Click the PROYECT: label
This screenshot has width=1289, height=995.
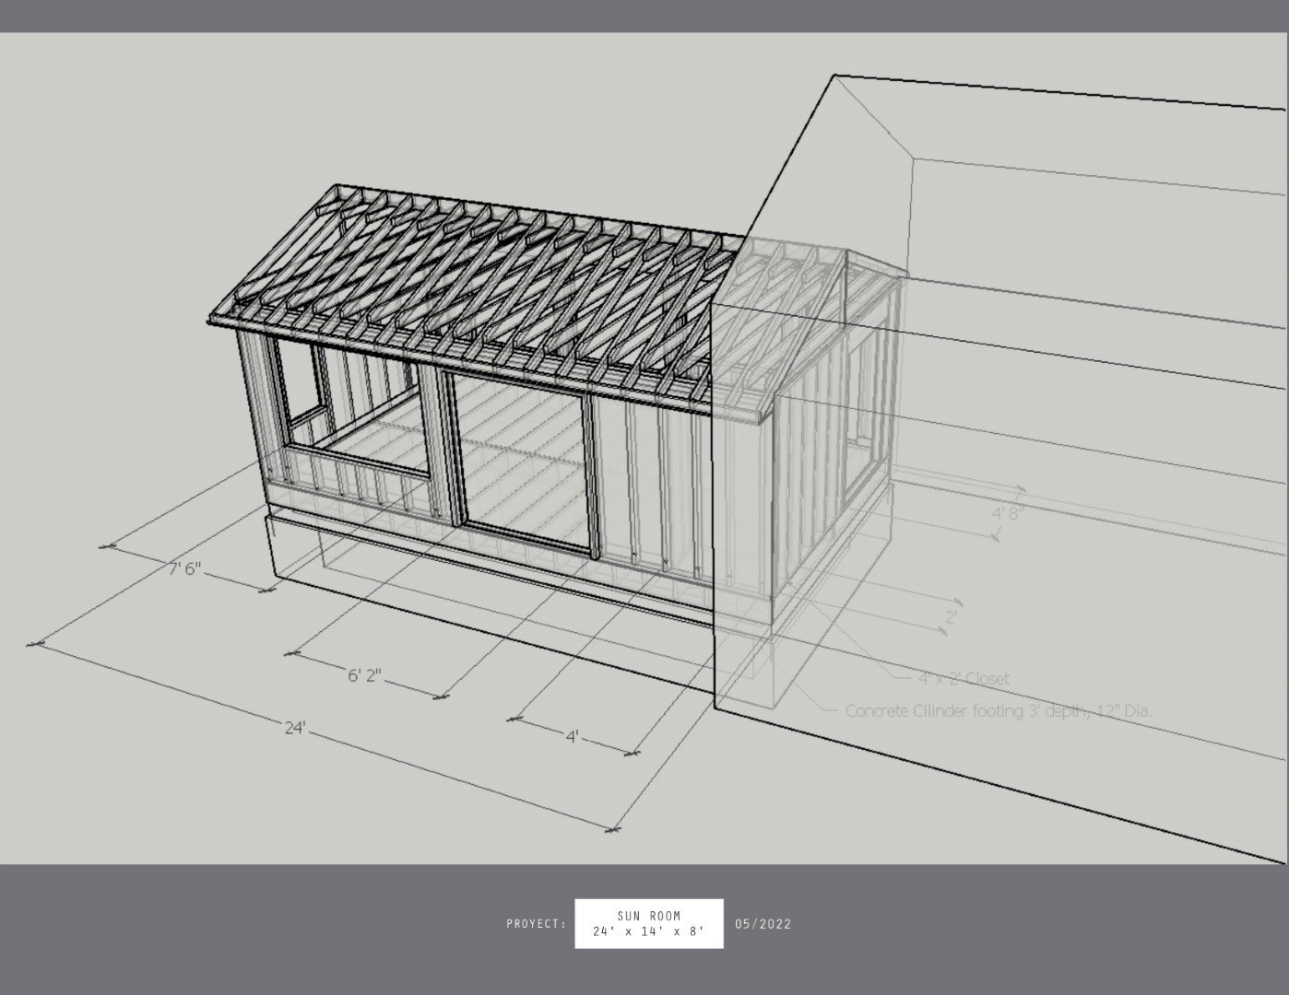pyautogui.click(x=536, y=924)
